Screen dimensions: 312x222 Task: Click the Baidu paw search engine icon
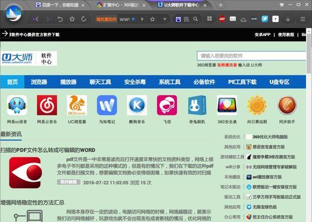[178, 19]
